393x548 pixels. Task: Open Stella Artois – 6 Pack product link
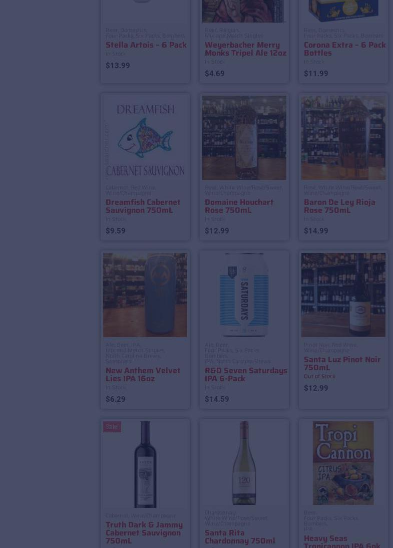point(146,45)
